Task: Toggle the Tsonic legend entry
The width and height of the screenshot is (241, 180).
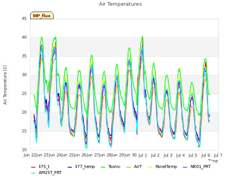Action: pos(110,166)
